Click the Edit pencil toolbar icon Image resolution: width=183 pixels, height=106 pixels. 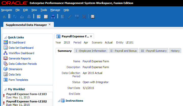click(x=70, y=17)
